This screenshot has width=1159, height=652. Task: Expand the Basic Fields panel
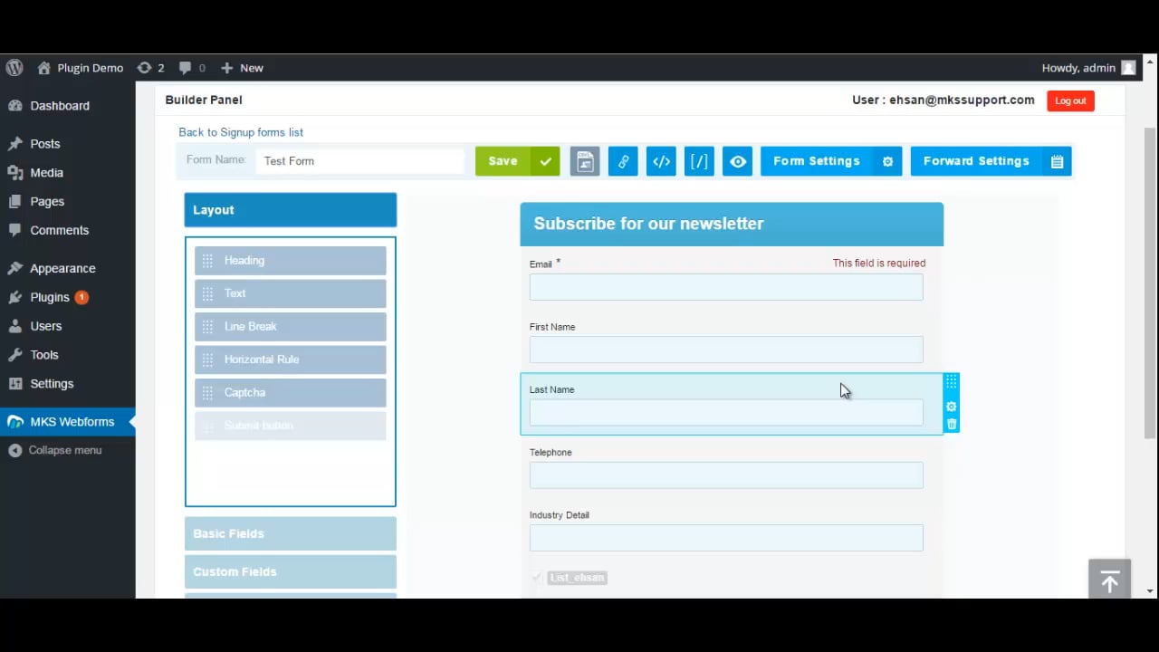pos(291,533)
